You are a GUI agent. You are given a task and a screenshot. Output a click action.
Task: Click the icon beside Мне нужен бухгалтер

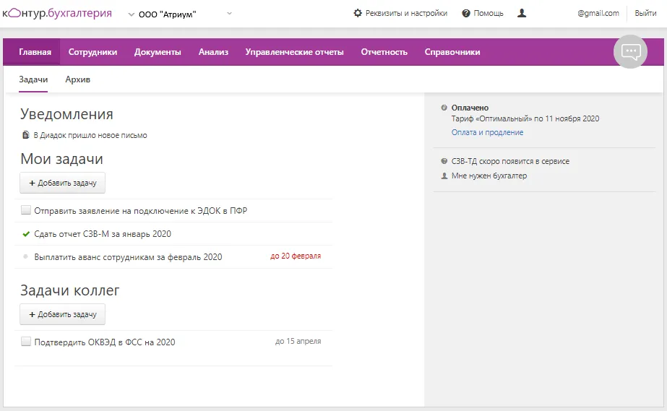pyautogui.click(x=444, y=176)
